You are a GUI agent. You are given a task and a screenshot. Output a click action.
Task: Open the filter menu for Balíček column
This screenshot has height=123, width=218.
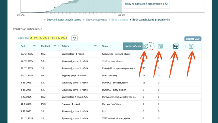[x=95, y=46]
